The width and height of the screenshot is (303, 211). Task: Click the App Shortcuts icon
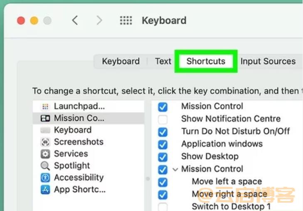tap(45, 190)
